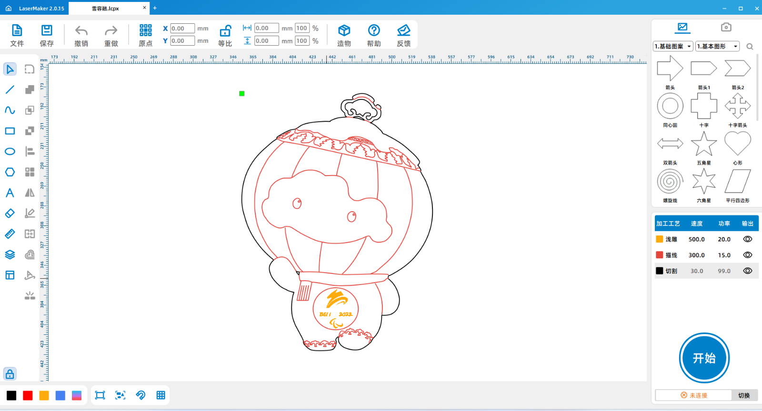Open the 造物 cube icon
Image resolution: width=762 pixels, height=411 pixels.
click(x=344, y=31)
